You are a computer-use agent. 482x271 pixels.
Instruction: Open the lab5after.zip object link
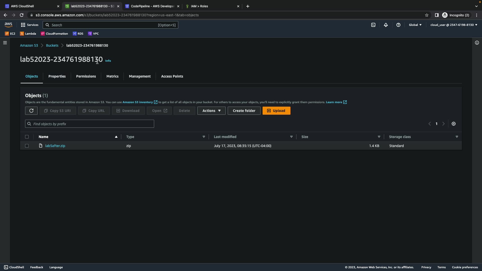55,146
